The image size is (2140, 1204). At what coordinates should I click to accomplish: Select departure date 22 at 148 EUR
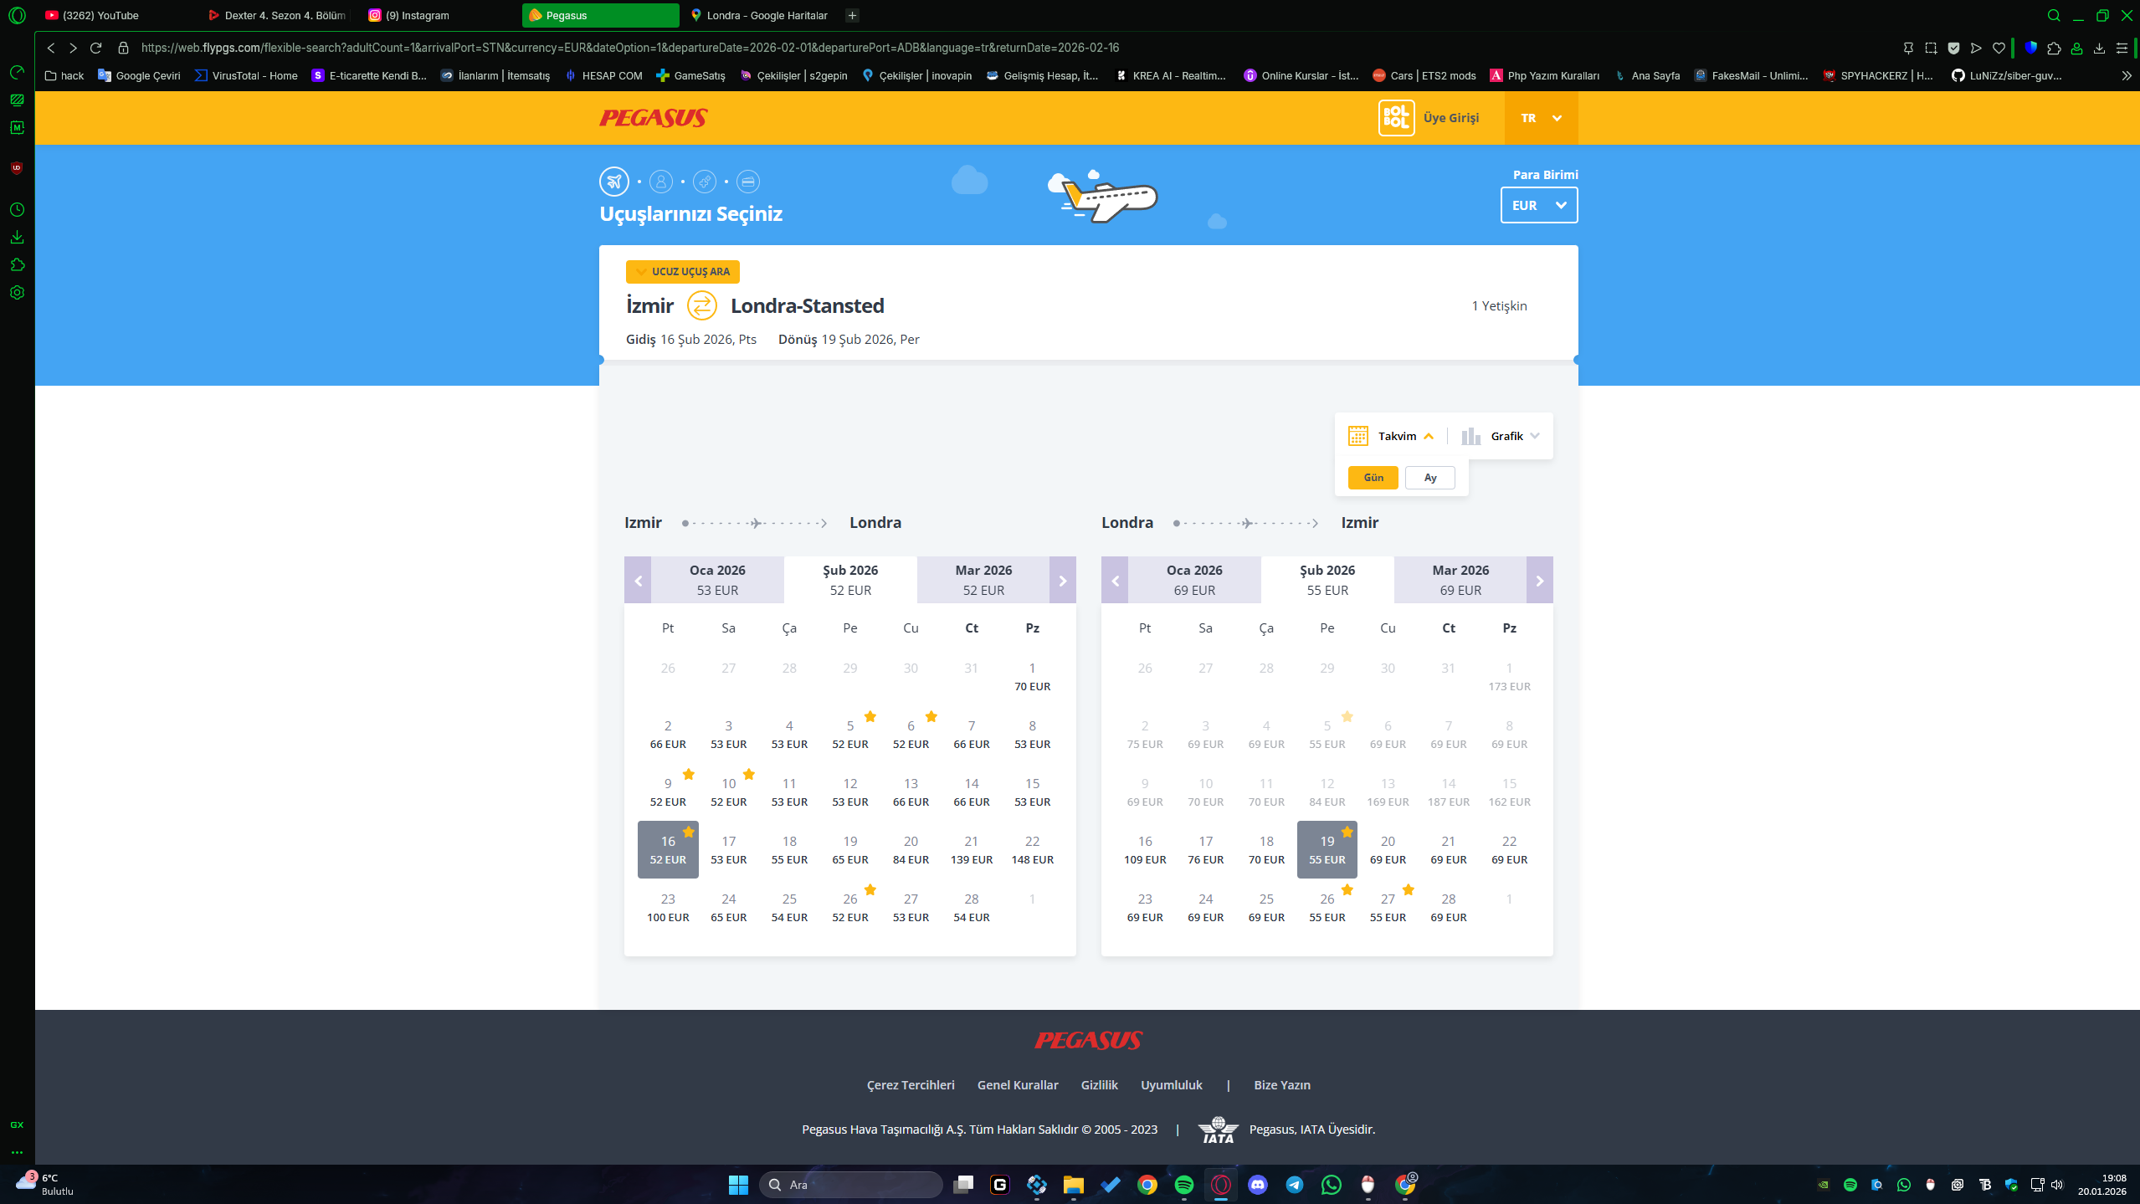(x=1032, y=849)
